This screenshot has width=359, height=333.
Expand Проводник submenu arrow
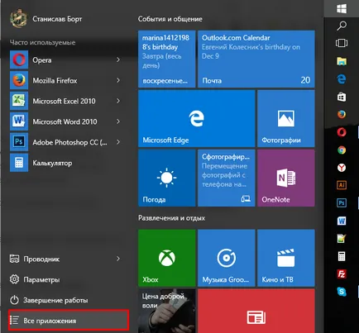(x=118, y=259)
